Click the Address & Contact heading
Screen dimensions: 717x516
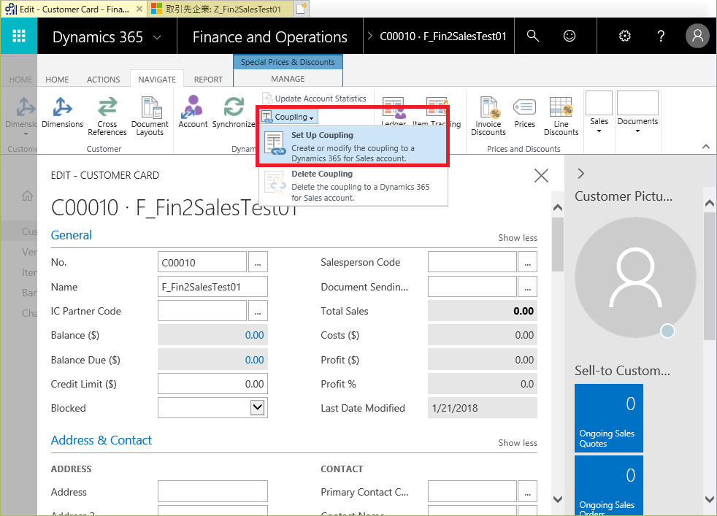(101, 440)
